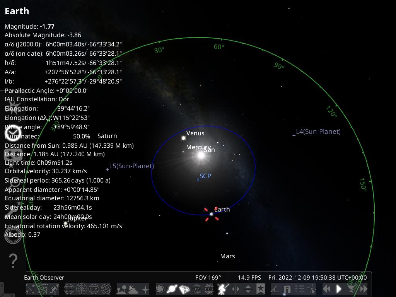Switch telescope mount mode icon
This screenshot has width=396, height=297.
[223, 288]
